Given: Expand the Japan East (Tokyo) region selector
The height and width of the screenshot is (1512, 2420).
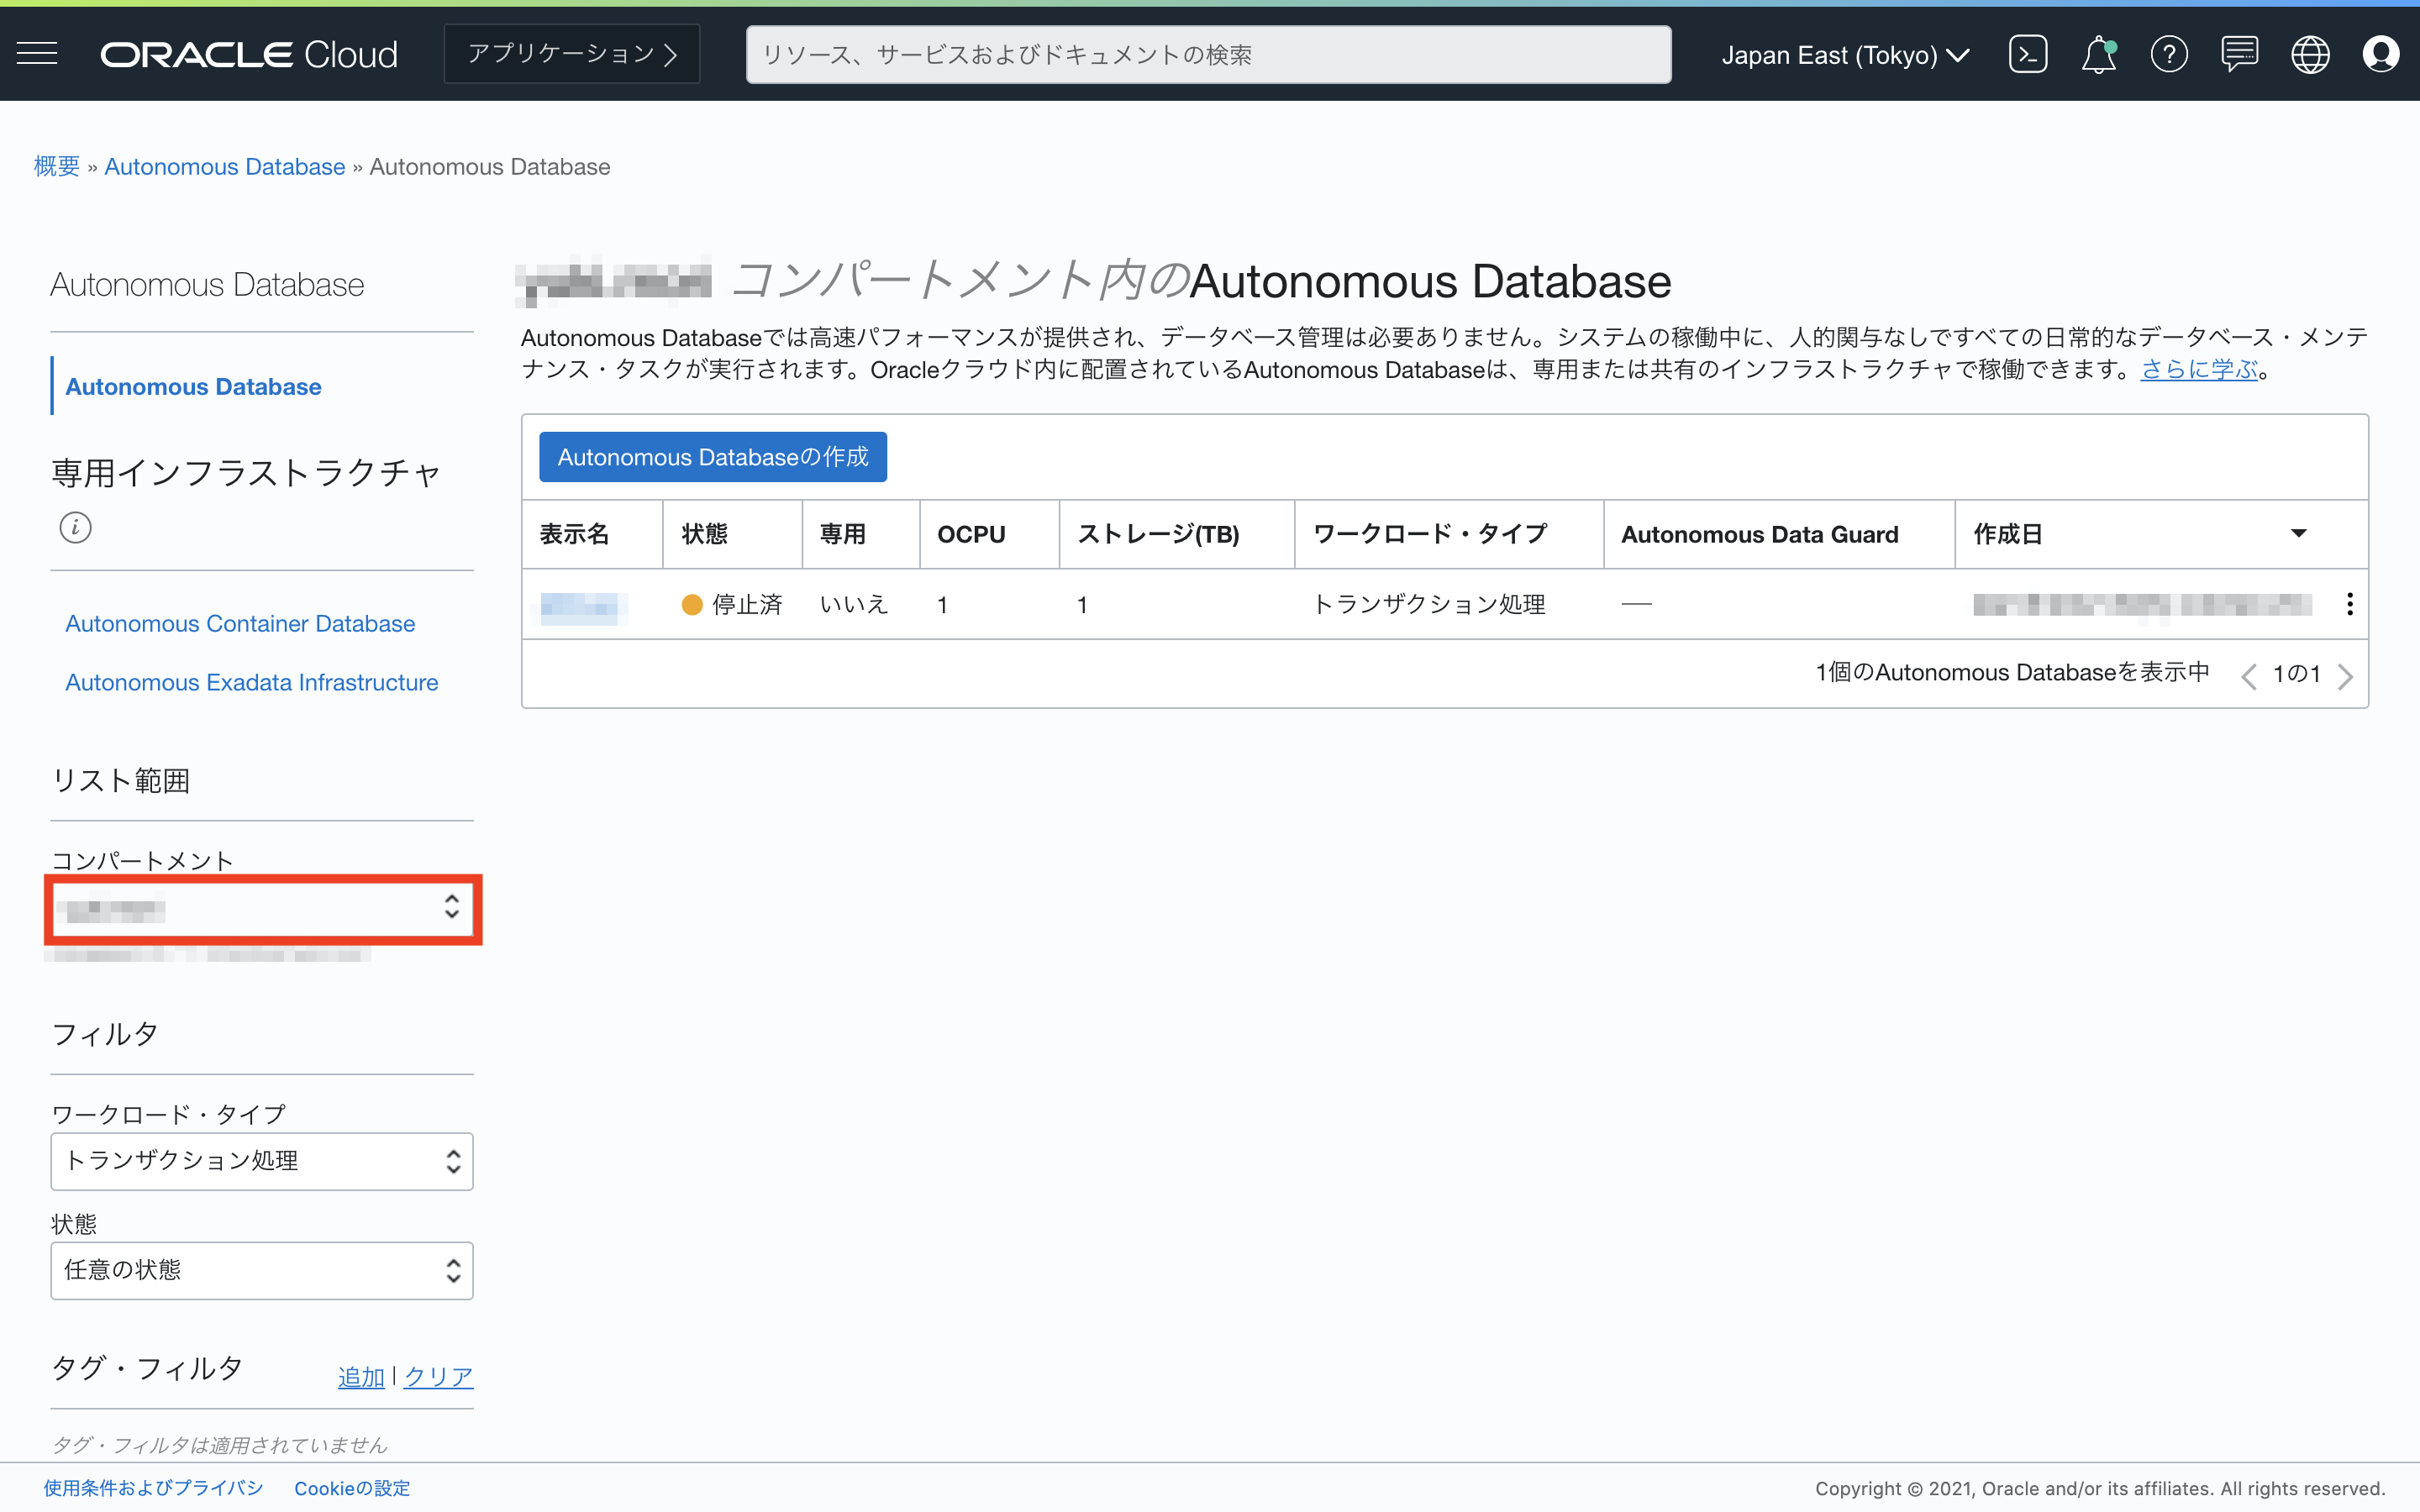Looking at the screenshot, I should point(1845,55).
